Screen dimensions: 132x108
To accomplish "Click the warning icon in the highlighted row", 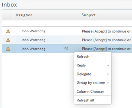I will tap(8, 49).
